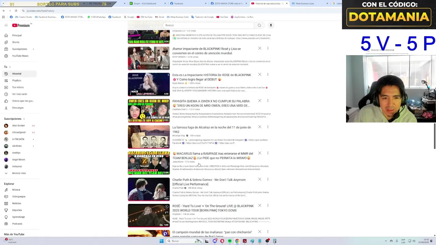Remove the HISTORIA De ROSE video from history
Image resolution: width=436 pixels, height=245 pixels.
[x=260, y=75]
